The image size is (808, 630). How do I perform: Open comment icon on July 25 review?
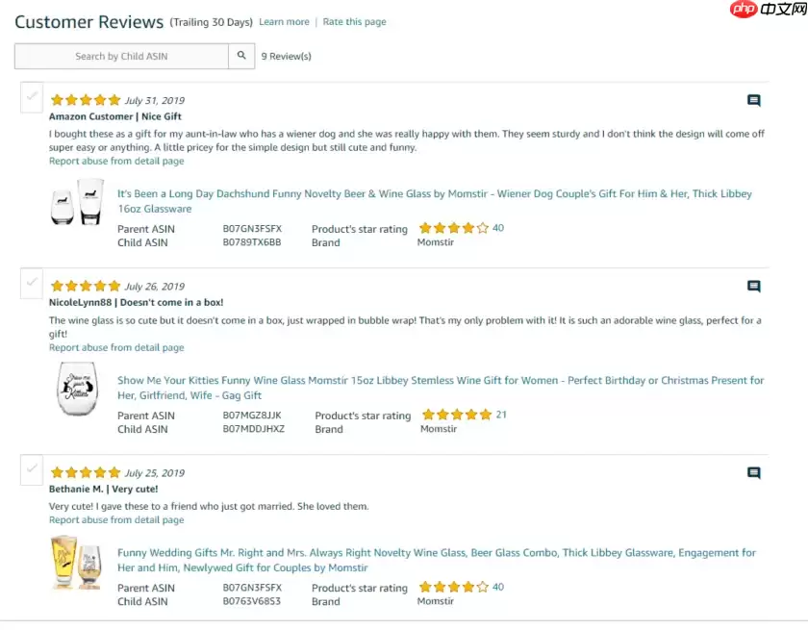[x=754, y=473]
